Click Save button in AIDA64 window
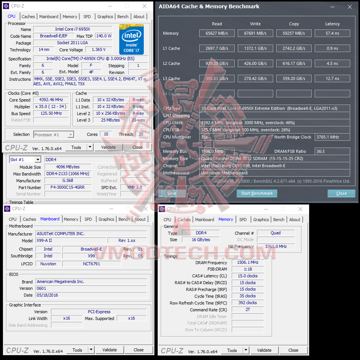 coord(172,193)
